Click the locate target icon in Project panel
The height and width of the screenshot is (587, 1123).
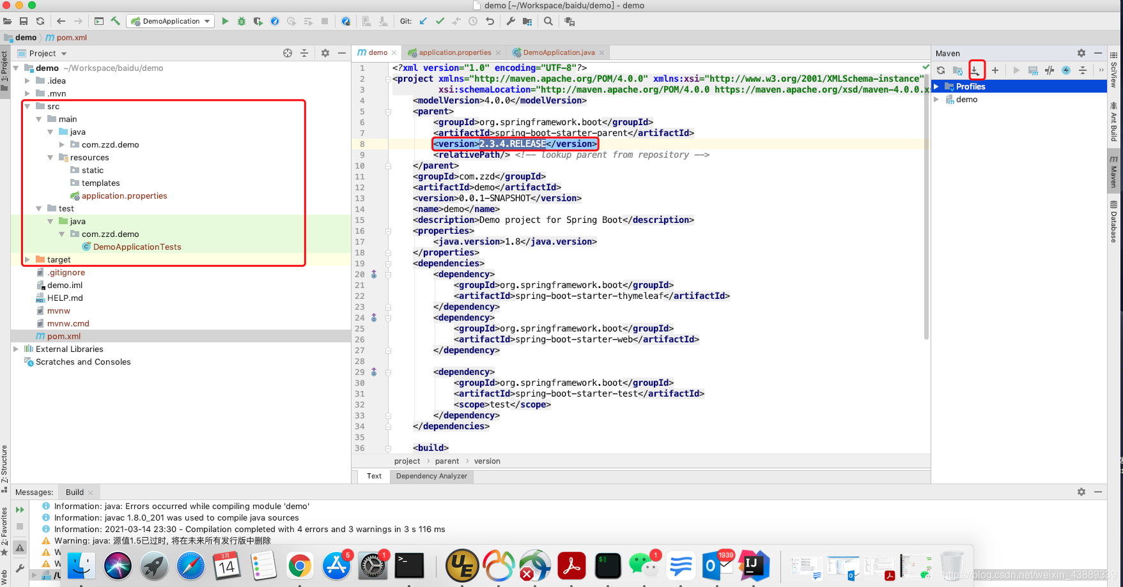(x=288, y=53)
